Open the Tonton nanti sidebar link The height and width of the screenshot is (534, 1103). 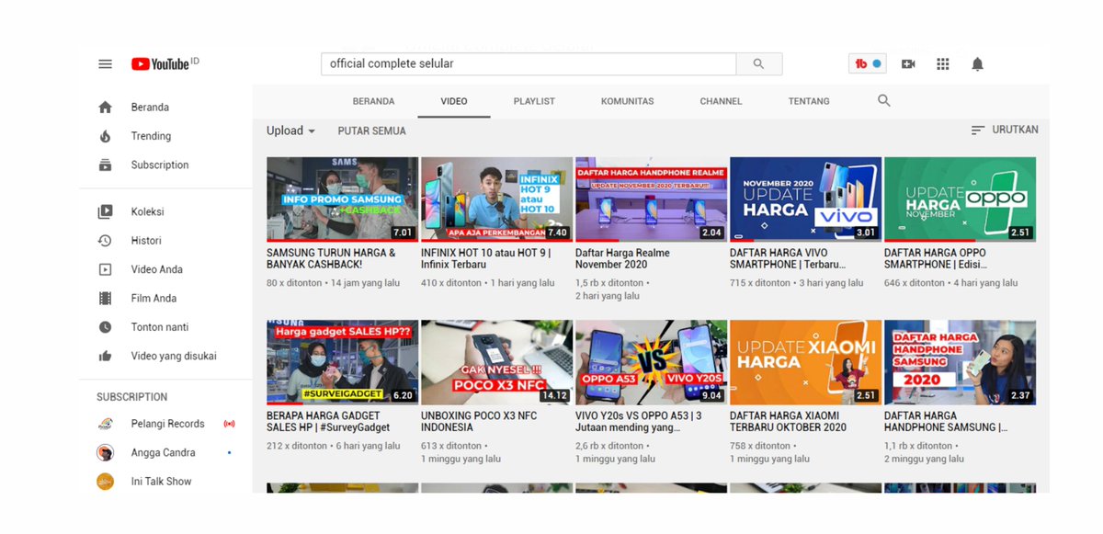(160, 327)
